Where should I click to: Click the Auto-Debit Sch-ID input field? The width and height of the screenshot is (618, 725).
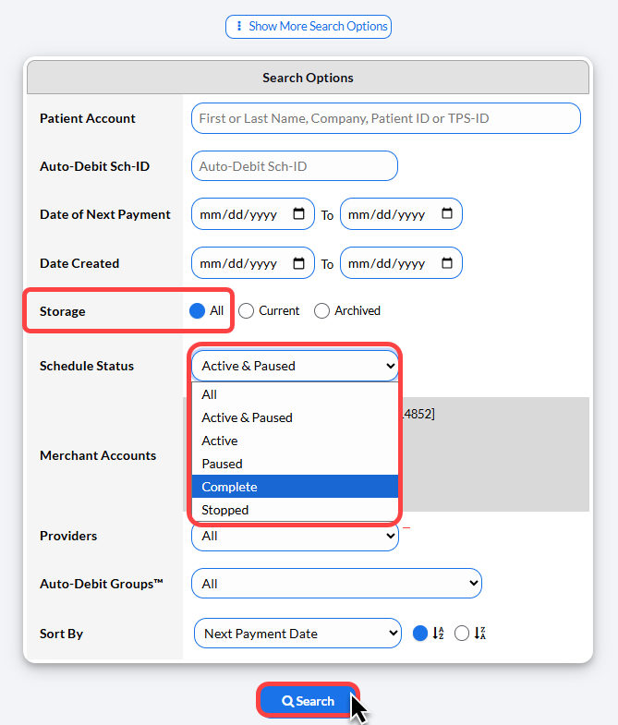click(x=294, y=166)
